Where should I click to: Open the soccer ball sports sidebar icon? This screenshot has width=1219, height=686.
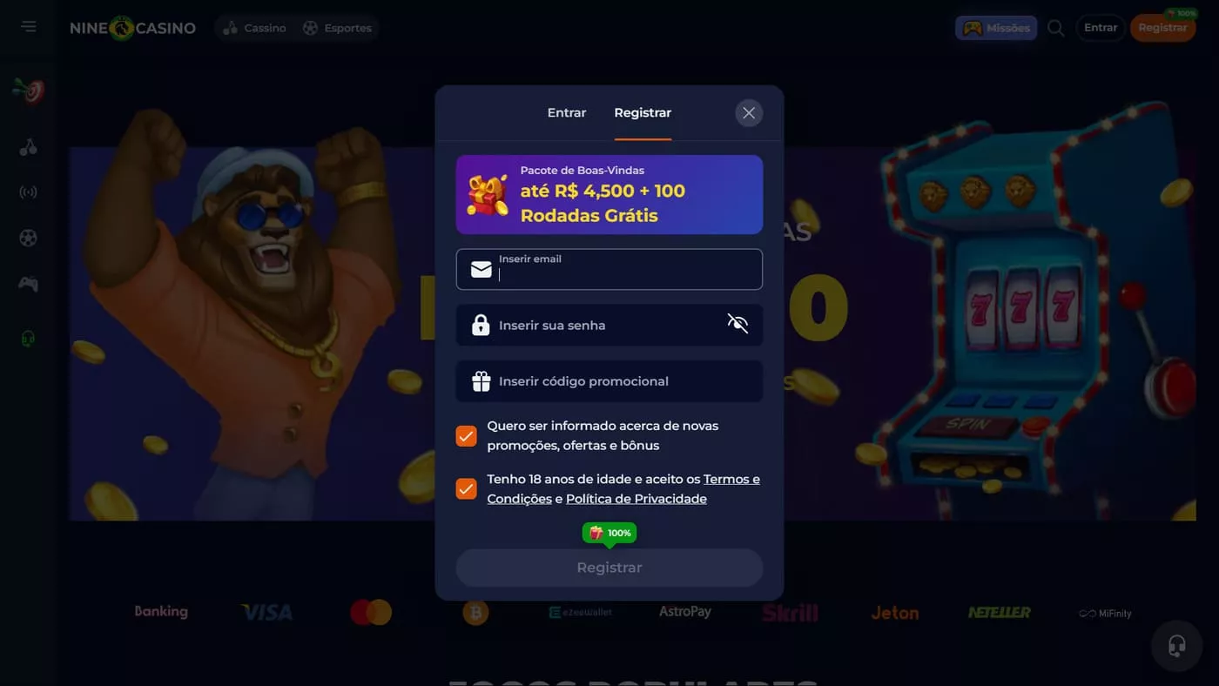[x=29, y=238]
